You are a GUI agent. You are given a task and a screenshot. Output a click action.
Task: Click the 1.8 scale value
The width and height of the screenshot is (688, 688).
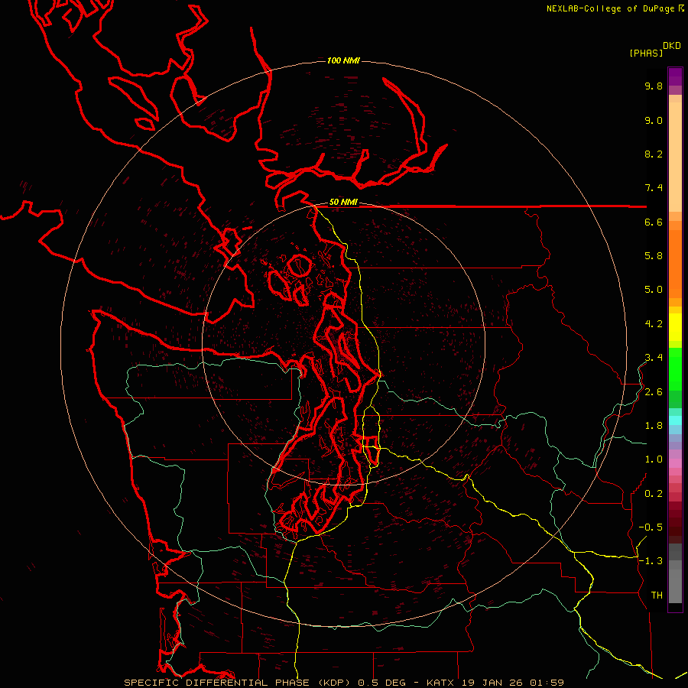tap(654, 426)
